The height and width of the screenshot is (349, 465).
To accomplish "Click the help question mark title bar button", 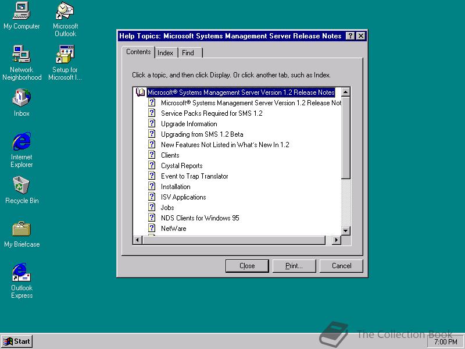I will pyautogui.click(x=350, y=36).
